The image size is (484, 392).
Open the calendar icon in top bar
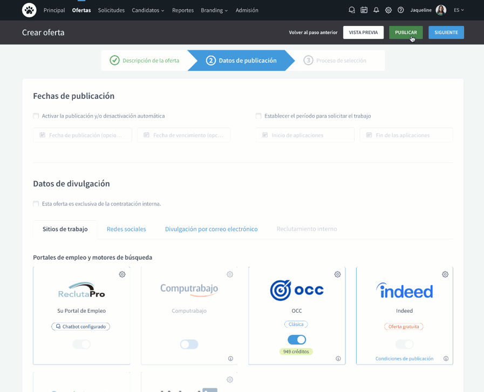364,10
